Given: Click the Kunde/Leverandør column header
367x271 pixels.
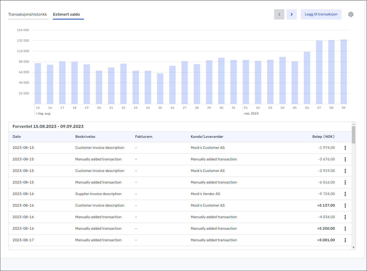Looking at the screenshot, I should 207,137.
